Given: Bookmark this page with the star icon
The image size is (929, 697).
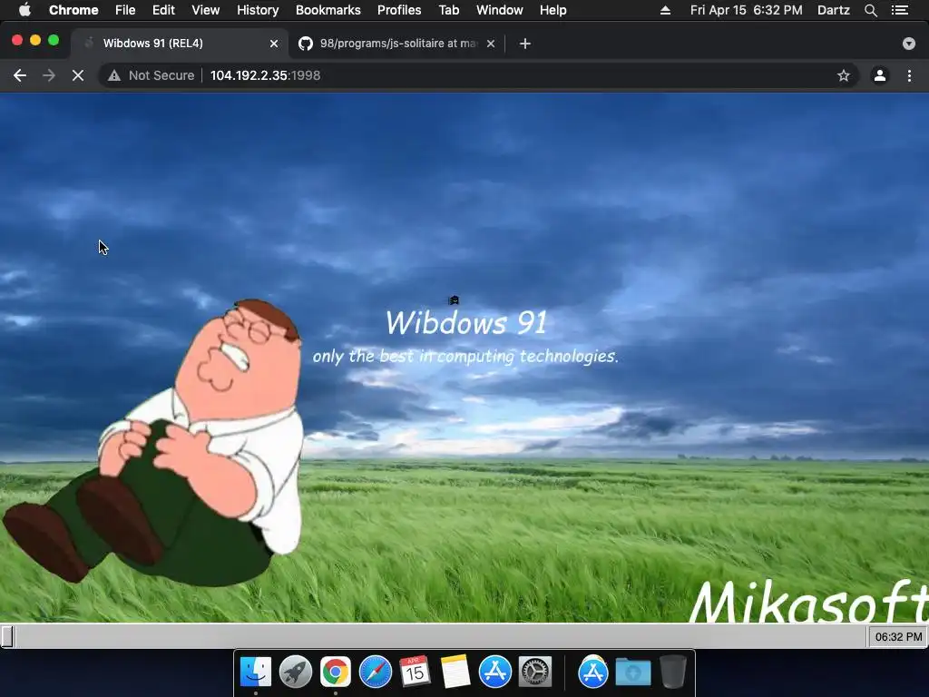Looking at the screenshot, I should (x=843, y=75).
